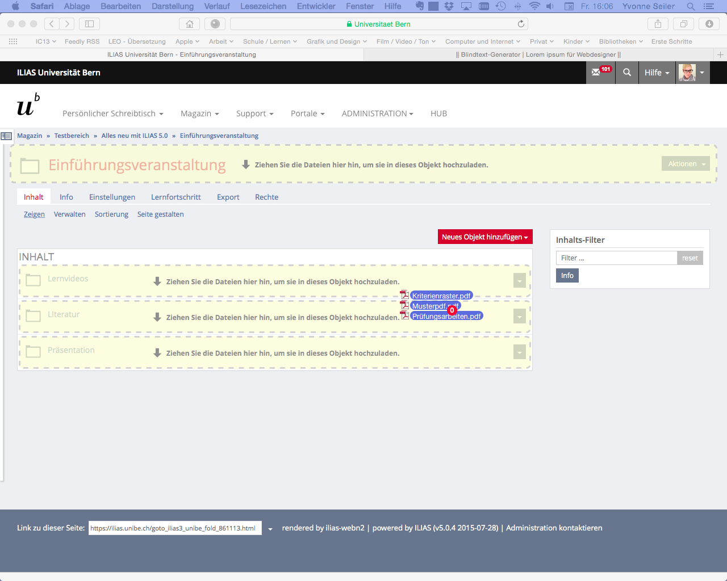Switch to the Einstellungen tab

point(112,197)
